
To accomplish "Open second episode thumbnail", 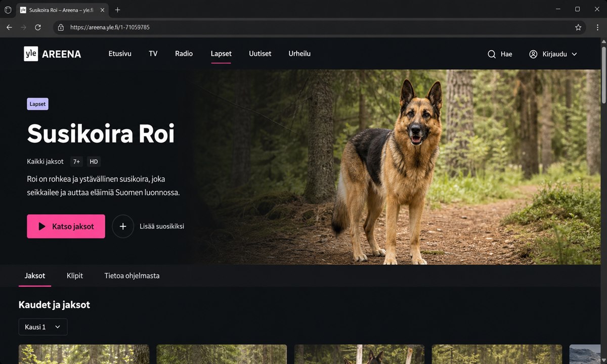I will (x=222, y=354).
